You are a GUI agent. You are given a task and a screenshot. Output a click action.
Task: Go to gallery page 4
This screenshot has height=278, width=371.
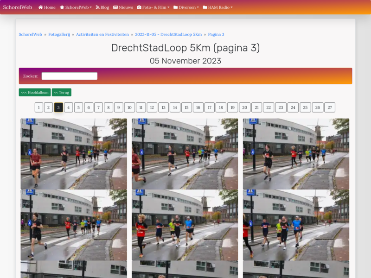[x=68, y=107]
